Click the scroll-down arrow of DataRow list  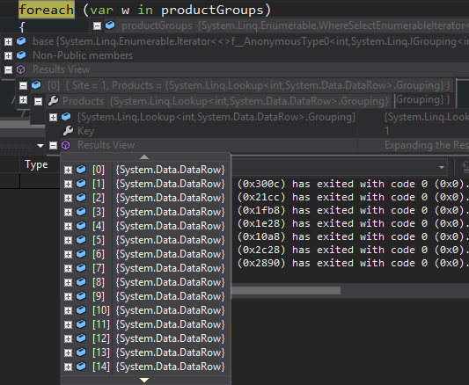point(144,380)
